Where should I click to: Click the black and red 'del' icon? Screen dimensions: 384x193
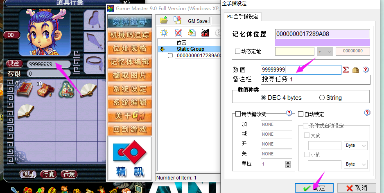tap(205, 33)
